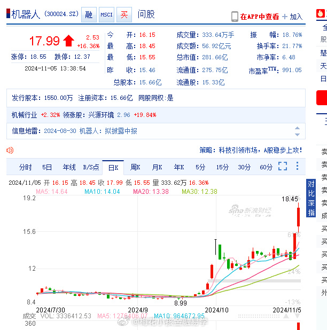The height and width of the screenshot is (330, 327).
Task: Click the chart zoom-out down triangle
Action: (297, 316)
